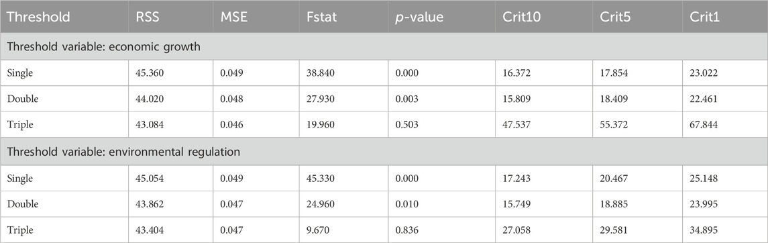Screen dimensions: 768x243
Task: Click the Threshold column header
Action: (39, 17)
